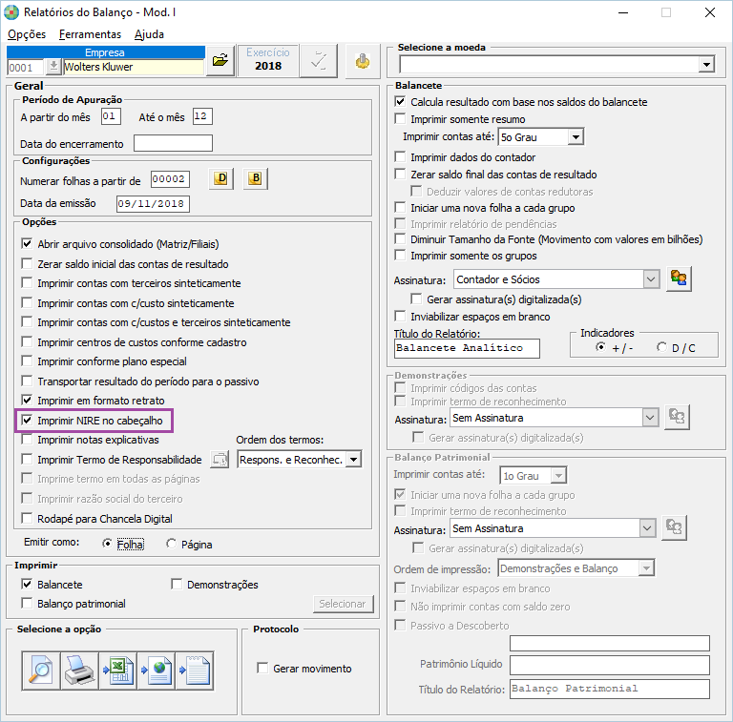
Task: Check Imprimir somente os grupos
Action: point(400,256)
